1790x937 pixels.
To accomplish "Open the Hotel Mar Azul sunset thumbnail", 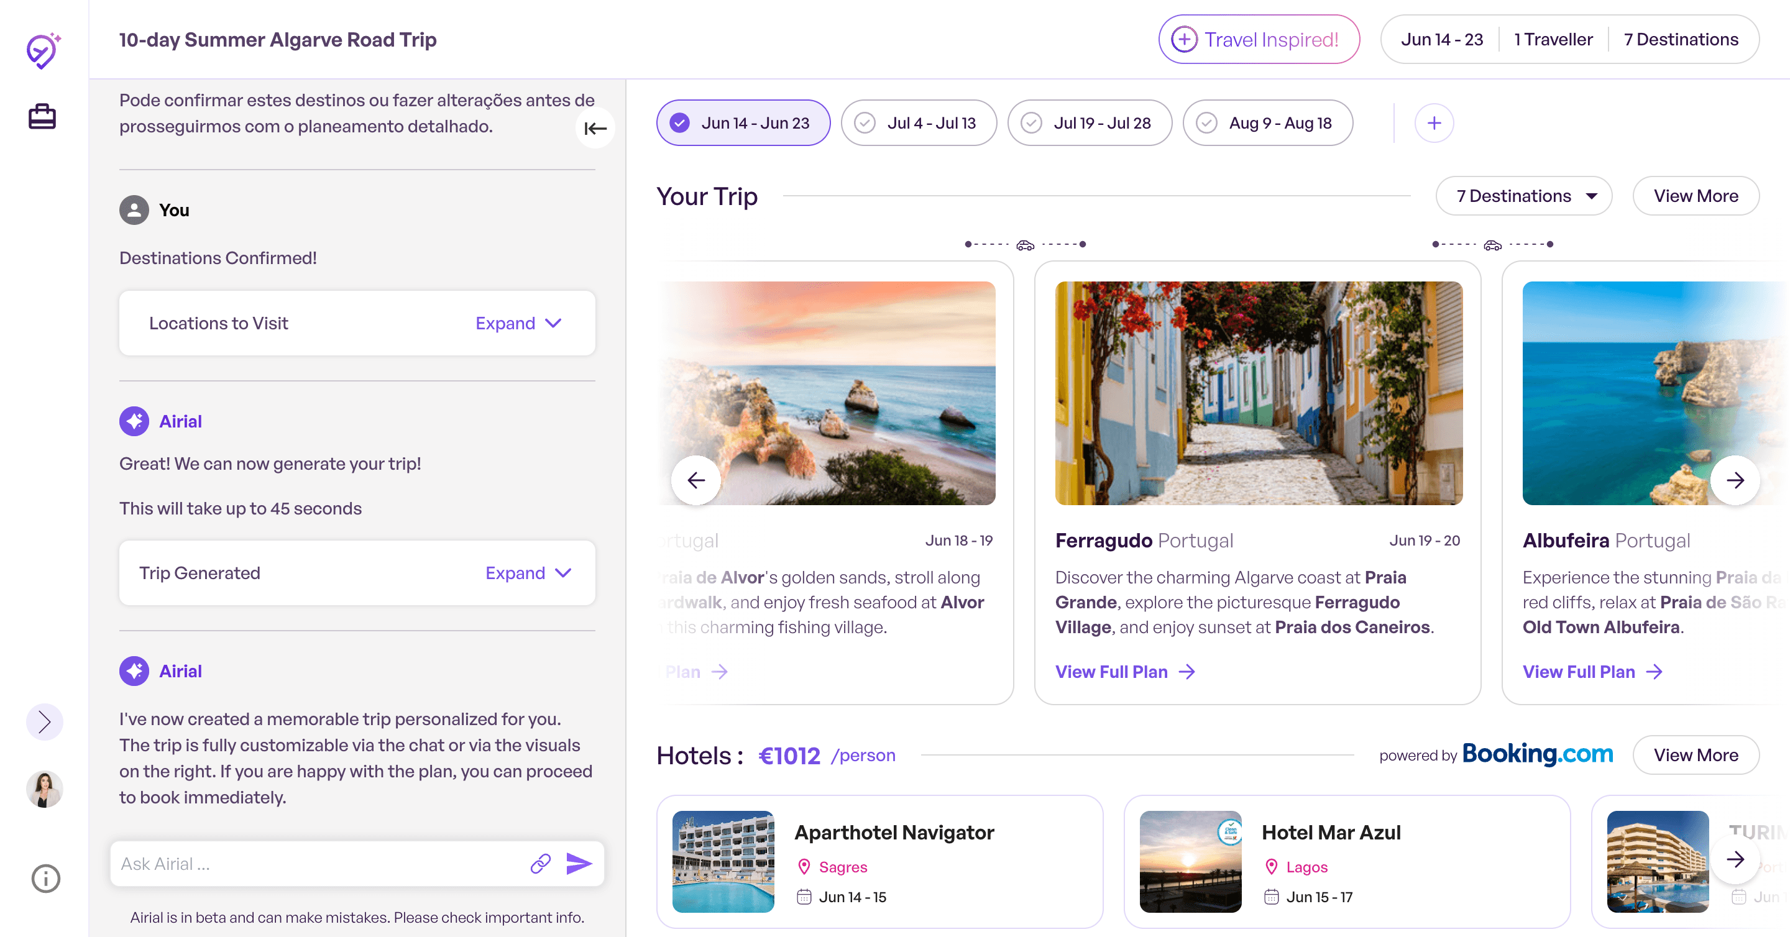I will tap(1190, 861).
